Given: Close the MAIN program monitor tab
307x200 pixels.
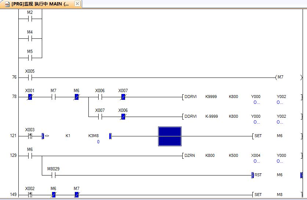Looking at the screenshot, I should (x=77, y=4).
